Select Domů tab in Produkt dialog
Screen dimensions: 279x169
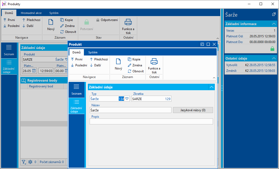coord(77,52)
